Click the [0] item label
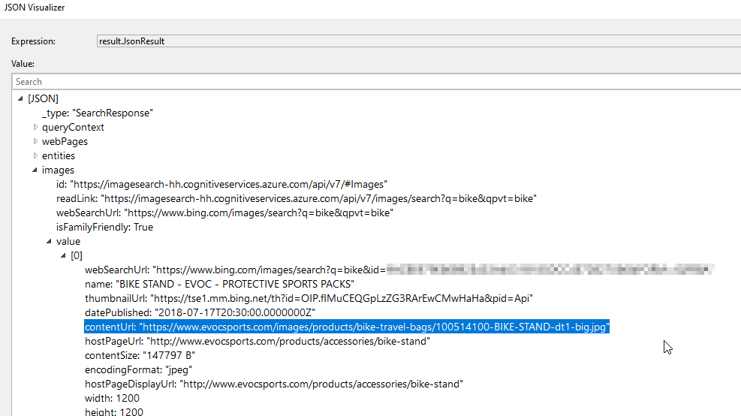The width and height of the screenshot is (741, 416). point(76,256)
